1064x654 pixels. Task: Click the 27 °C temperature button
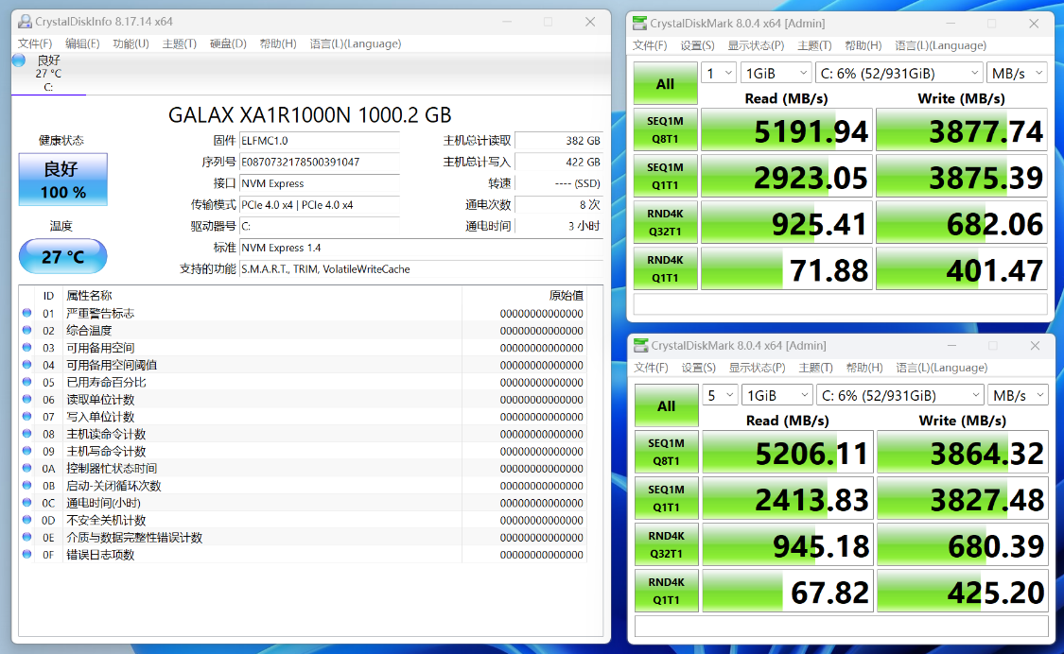tap(63, 256)
